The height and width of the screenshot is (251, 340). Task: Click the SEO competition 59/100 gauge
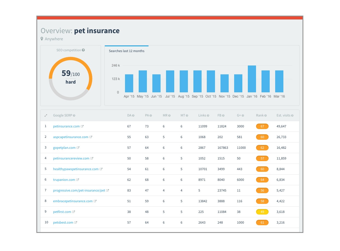[x=71, y=79]
